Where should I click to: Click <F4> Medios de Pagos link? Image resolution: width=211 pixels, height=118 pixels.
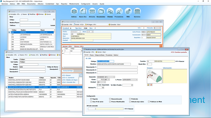(x=70, y=80)
